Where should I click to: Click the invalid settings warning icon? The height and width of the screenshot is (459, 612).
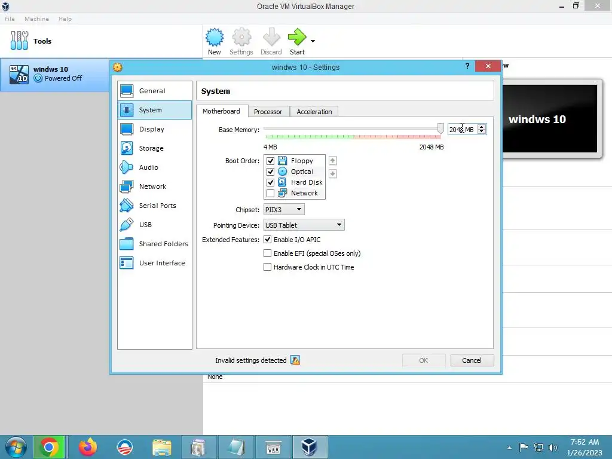(295, 360)
